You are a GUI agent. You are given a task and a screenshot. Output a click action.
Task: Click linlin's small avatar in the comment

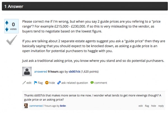point(26,106)
